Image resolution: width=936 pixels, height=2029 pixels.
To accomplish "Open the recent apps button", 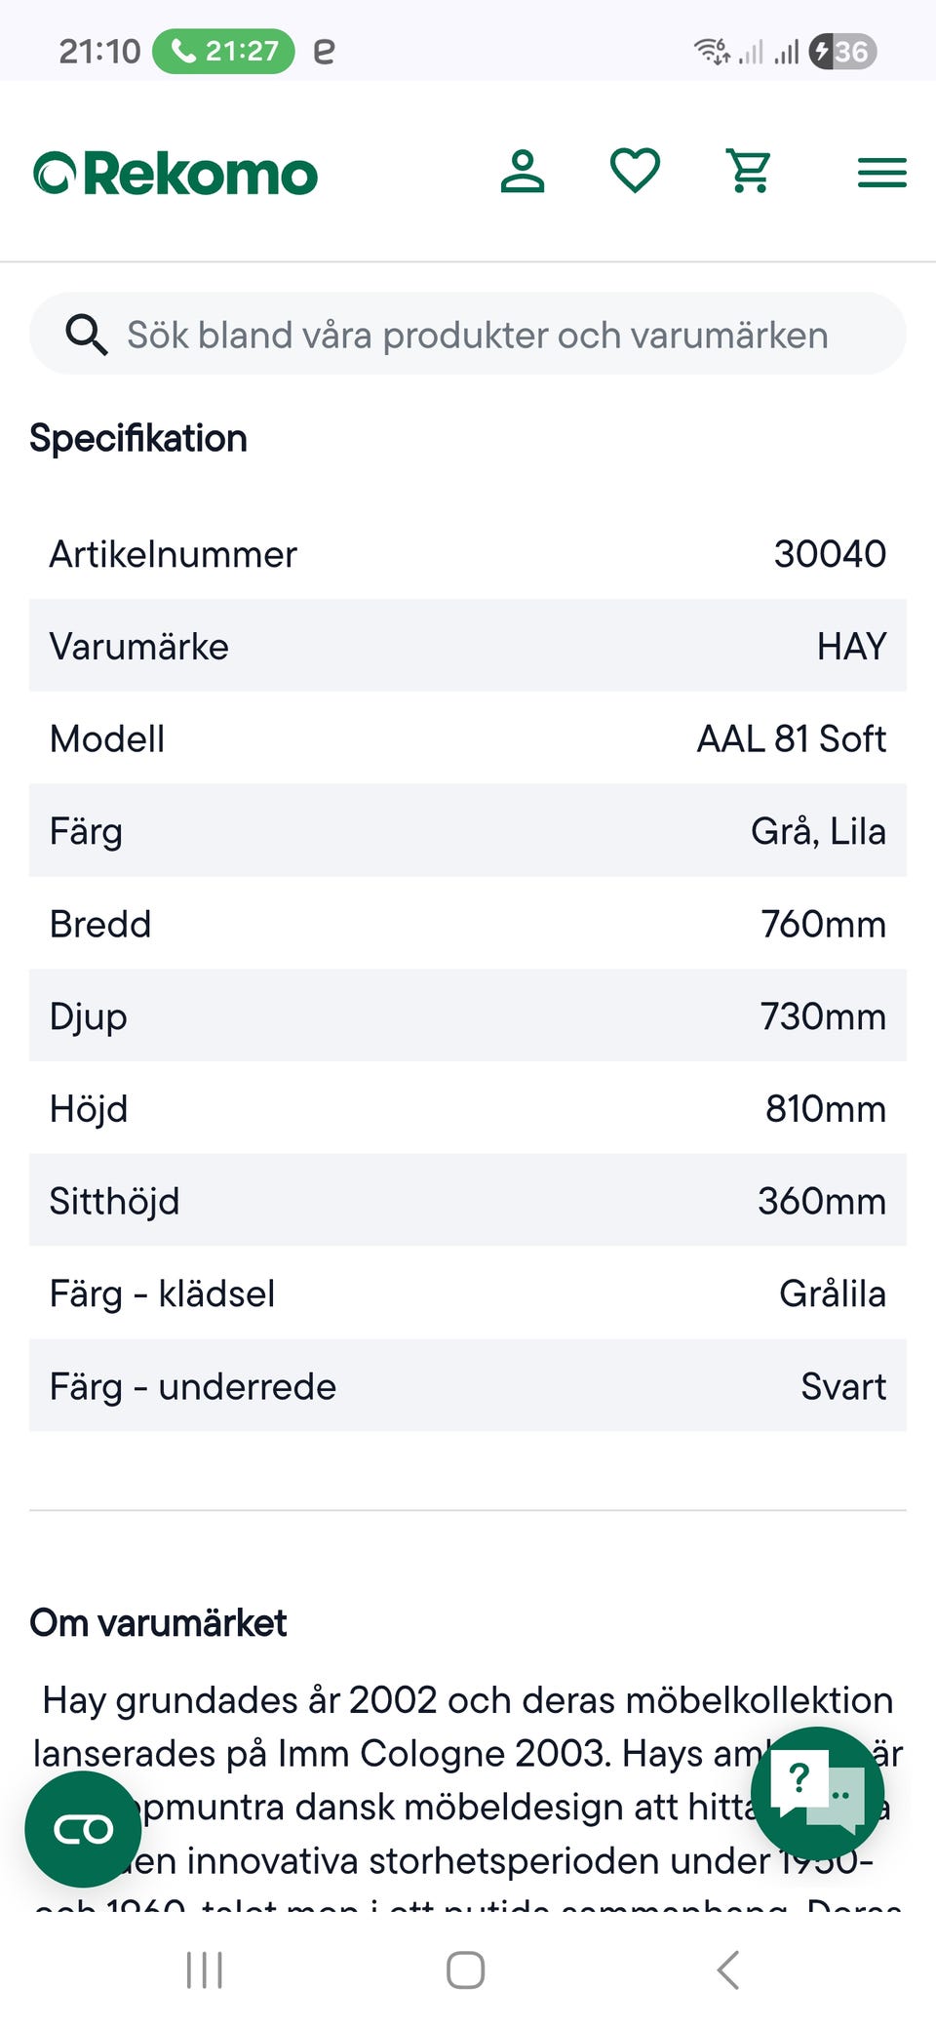I will [205, 1969].
